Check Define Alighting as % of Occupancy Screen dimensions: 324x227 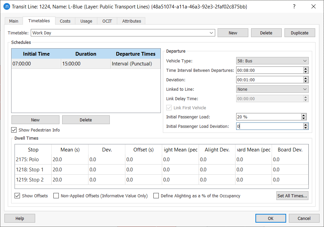[156, 196]
